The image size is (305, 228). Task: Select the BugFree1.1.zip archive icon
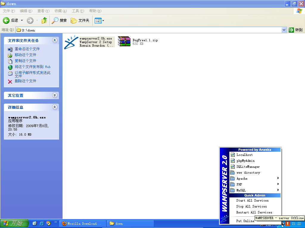(124, 41)
